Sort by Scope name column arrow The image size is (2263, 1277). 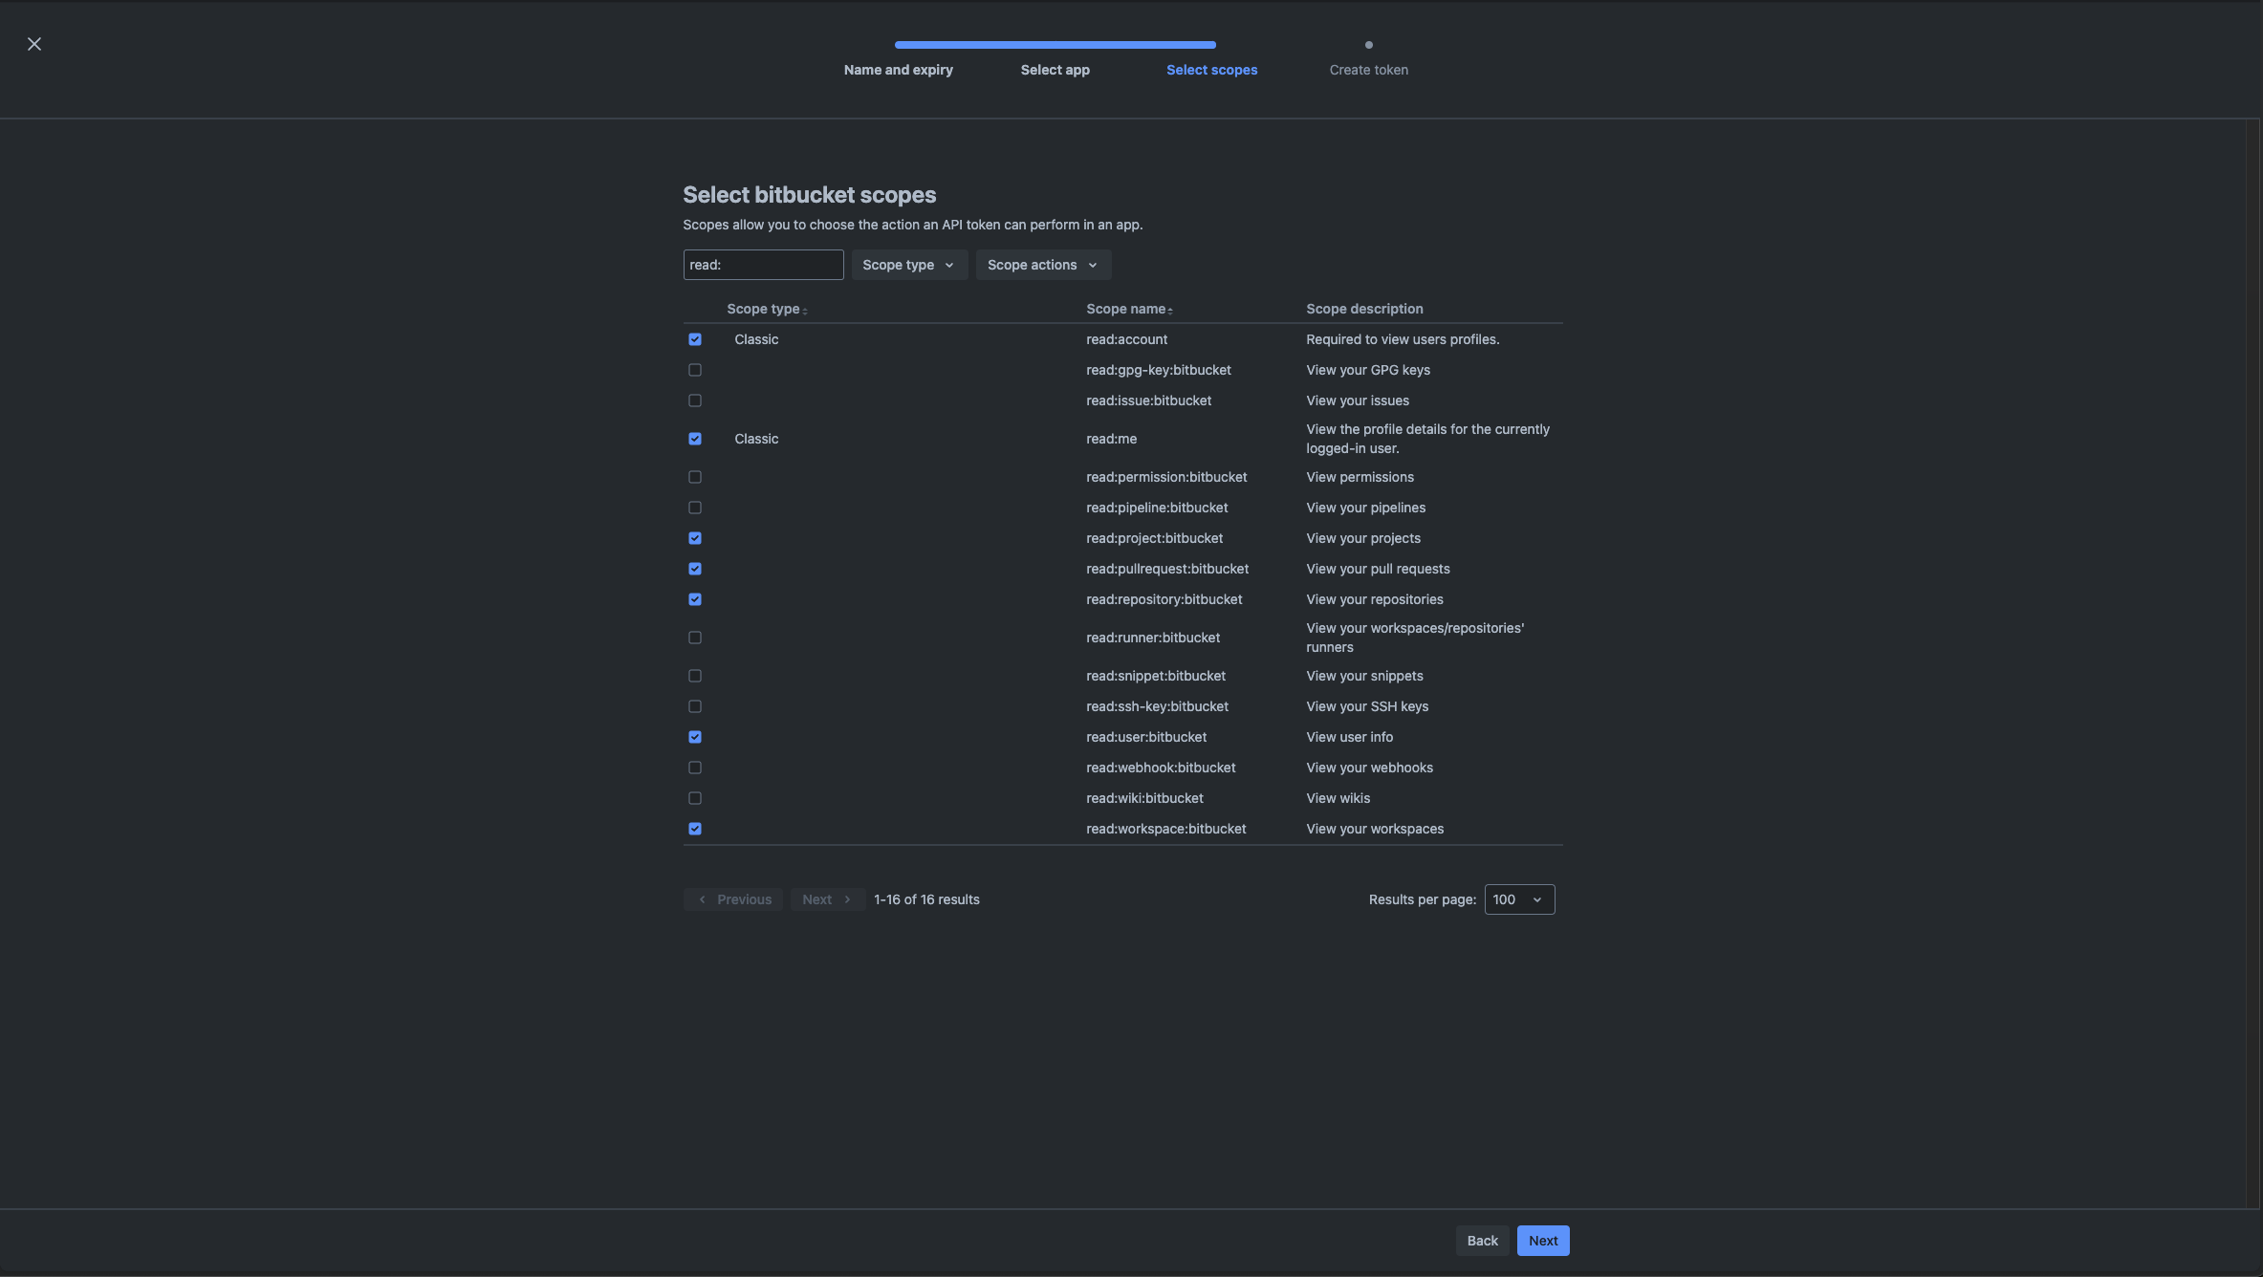pos(1169,310)
